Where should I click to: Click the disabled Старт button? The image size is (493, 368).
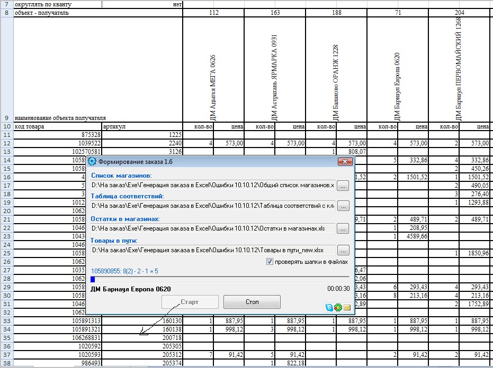[x=190, y=302]
